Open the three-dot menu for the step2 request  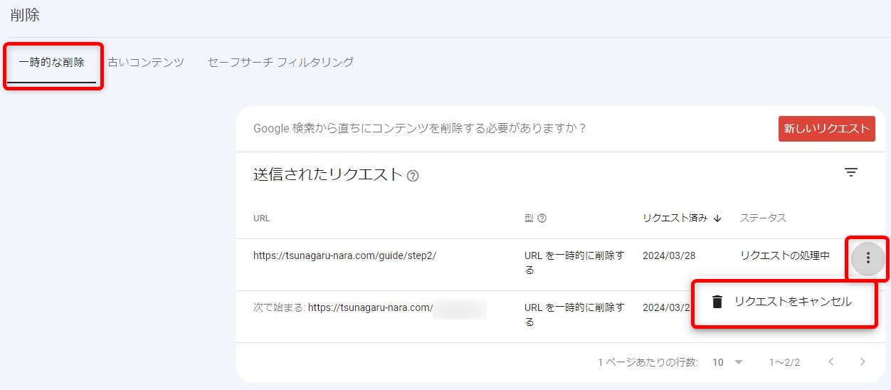click(868, 258)
